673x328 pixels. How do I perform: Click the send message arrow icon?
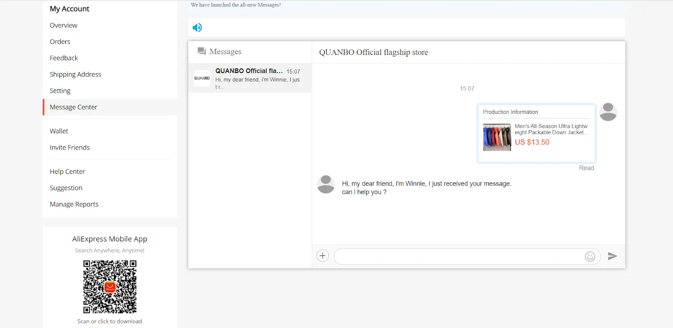coord(612,256)
